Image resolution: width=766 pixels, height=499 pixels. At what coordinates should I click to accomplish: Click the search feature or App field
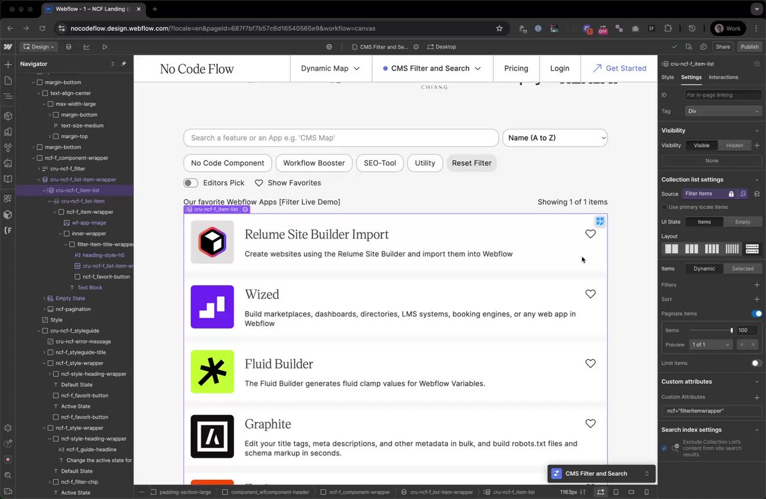tap(341, 138)
